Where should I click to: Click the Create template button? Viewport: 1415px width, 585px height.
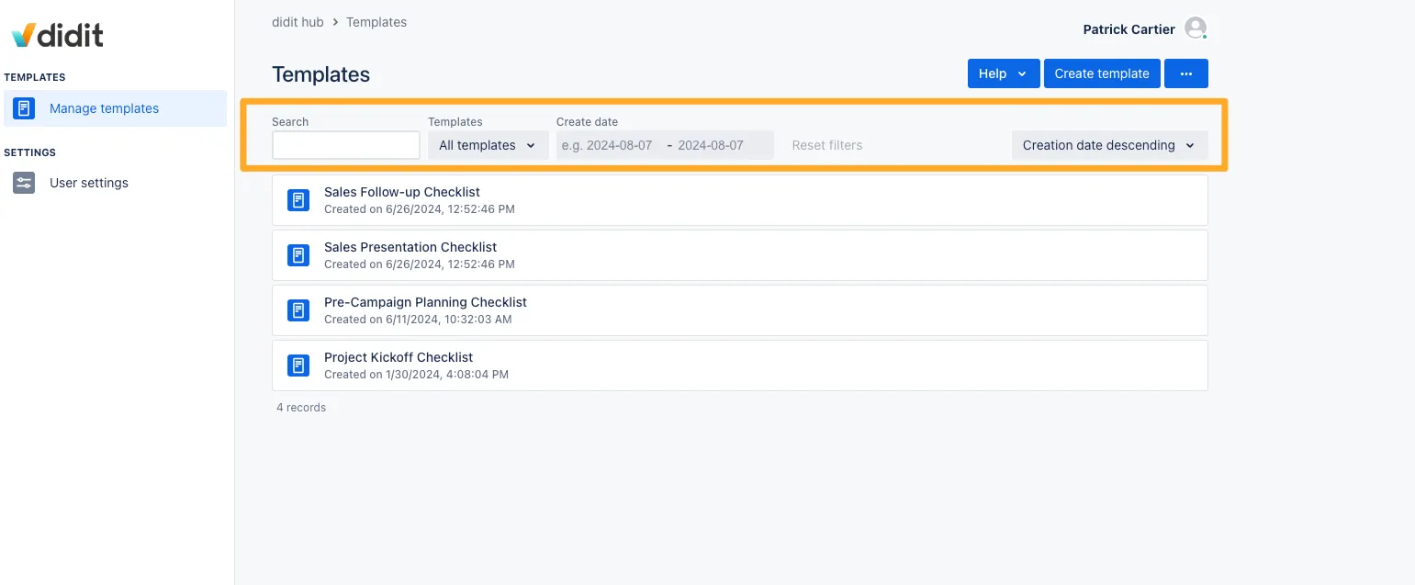tap(1102, 73)
